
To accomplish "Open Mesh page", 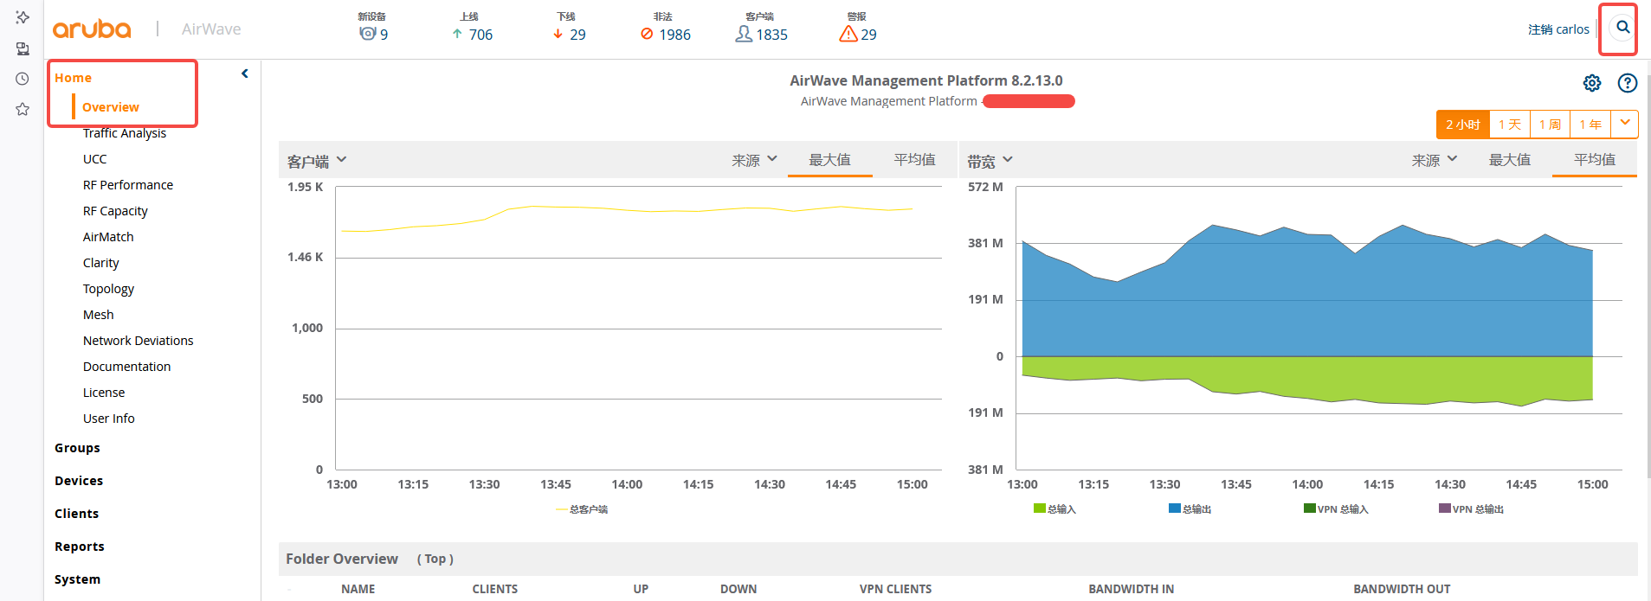I will 99,315.
